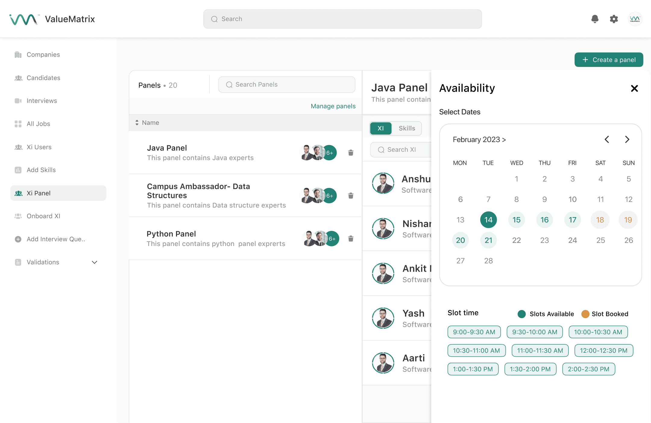651x423 pixels.
Task: Delete the Java Panel with trash icon
Action: [x=351, y=153]
